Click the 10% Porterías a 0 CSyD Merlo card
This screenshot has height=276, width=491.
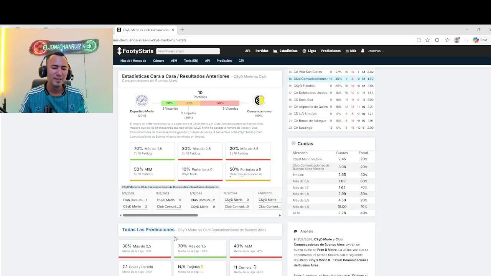pyautogui.click(x=200, y=172)
